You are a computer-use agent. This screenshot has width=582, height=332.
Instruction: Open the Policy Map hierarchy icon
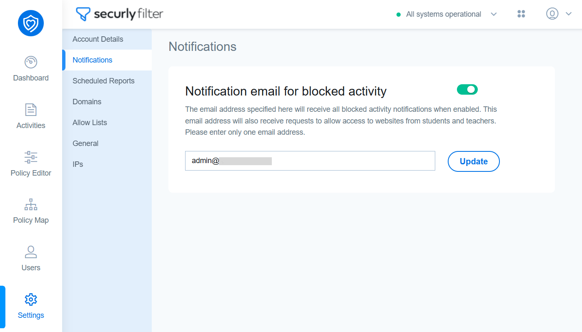(31, 204)
